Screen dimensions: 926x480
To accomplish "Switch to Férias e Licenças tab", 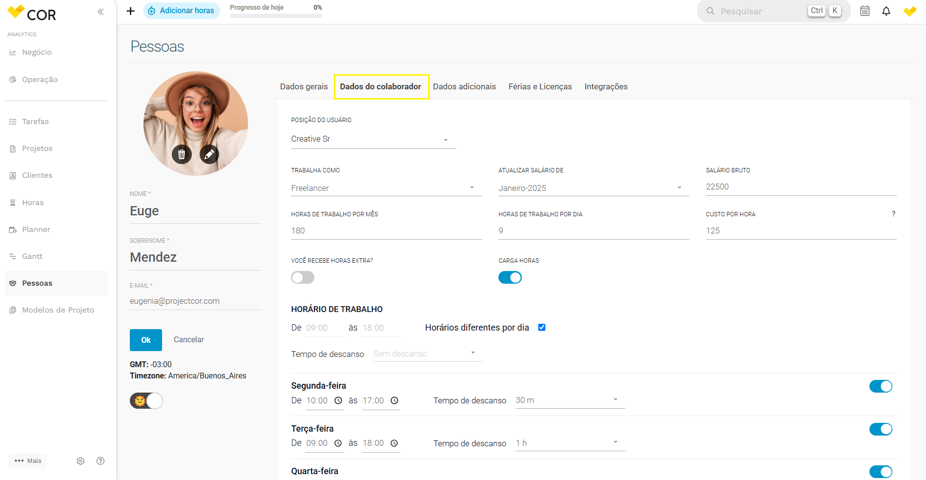I will (x=540, y=86).
